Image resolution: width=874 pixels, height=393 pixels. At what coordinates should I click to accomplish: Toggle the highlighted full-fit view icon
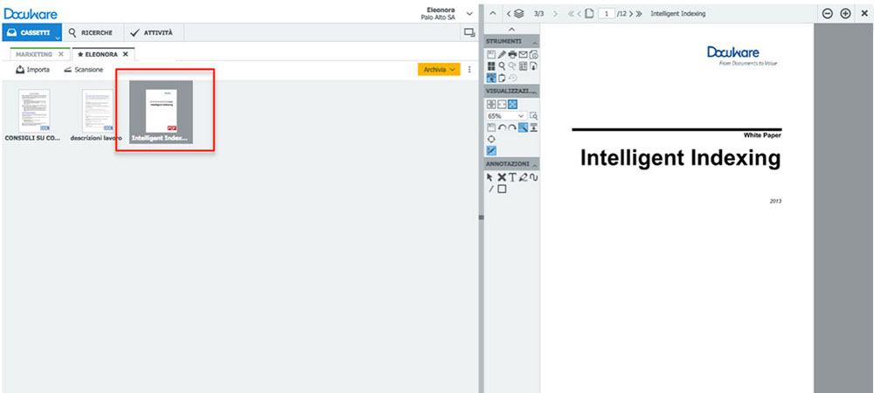(512, 104)
